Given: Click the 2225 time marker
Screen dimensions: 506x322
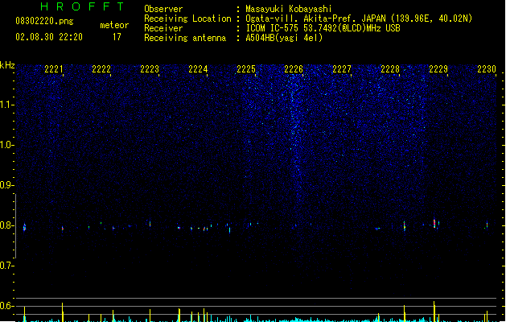Looking at the screenshot, I should click(246, 69).
